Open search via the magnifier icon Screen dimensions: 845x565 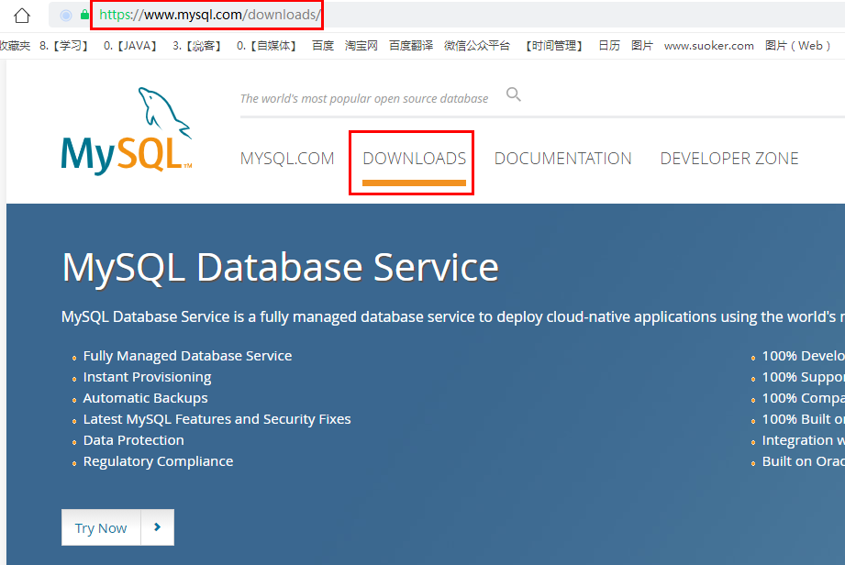(513, 94)
